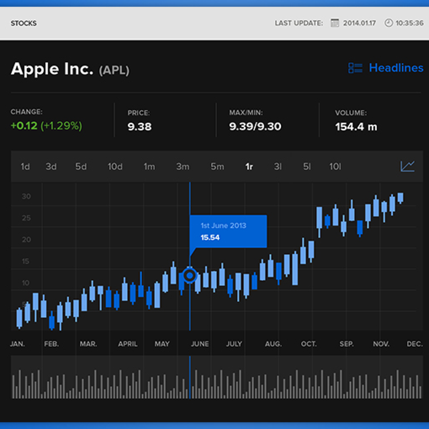Click the 9.39/9.30 max/min value
Image resolution: width=429 pixels, height=429 pixels.
255,127
